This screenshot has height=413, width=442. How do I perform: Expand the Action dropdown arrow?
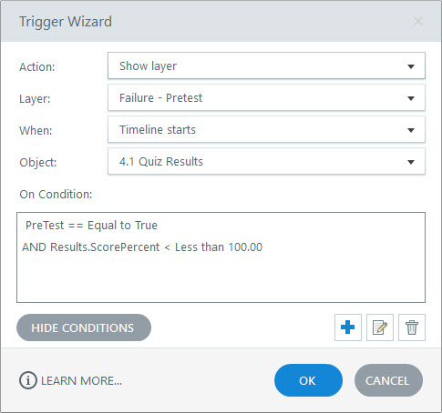[x=411, y=66]
